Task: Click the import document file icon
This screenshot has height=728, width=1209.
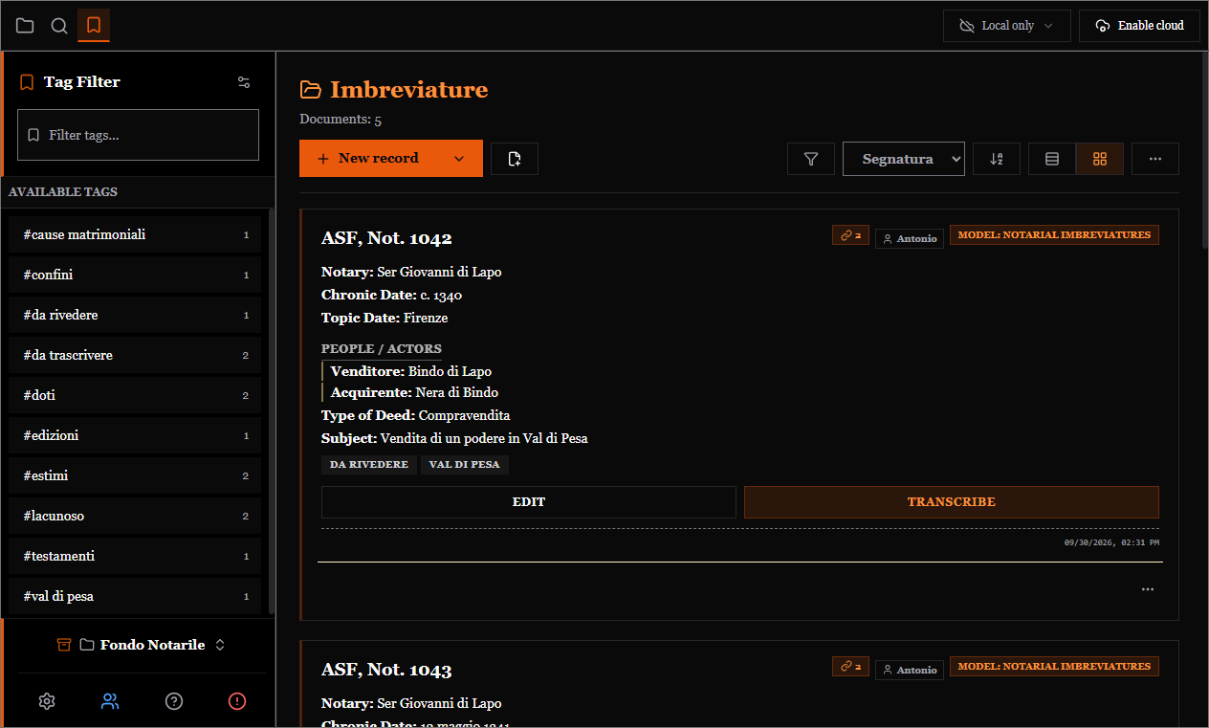Action: pyautogui.click(x=515, y=159)
